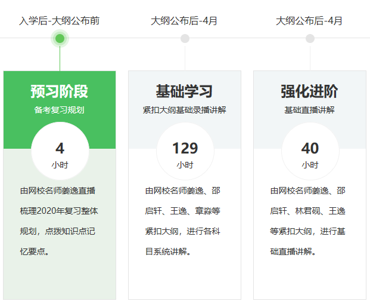Screen dimensions: 370x307
Task: Click the 40 小时 circle badge
Action: pos(310,152)
